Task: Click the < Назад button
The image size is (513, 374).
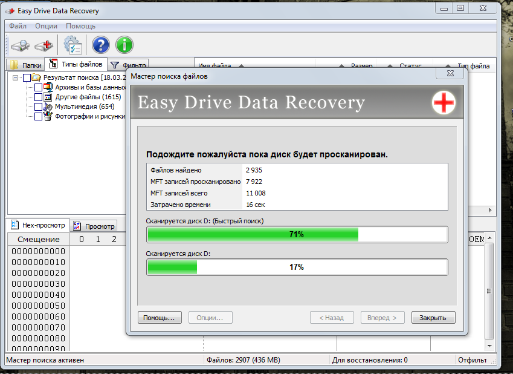Action: (x=332, y=318)
